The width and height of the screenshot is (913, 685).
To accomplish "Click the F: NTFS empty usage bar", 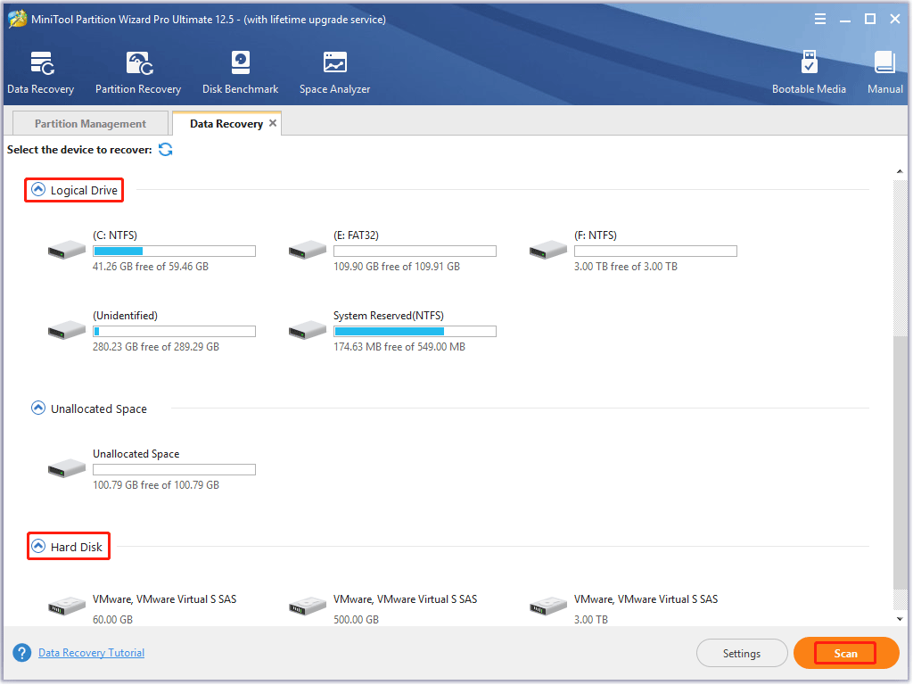I will click(x=655, y=251).
